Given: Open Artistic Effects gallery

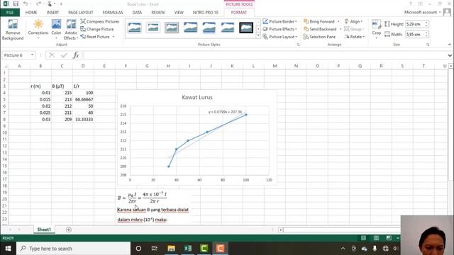Looking at the screenshot, I should tap(71, 29).
